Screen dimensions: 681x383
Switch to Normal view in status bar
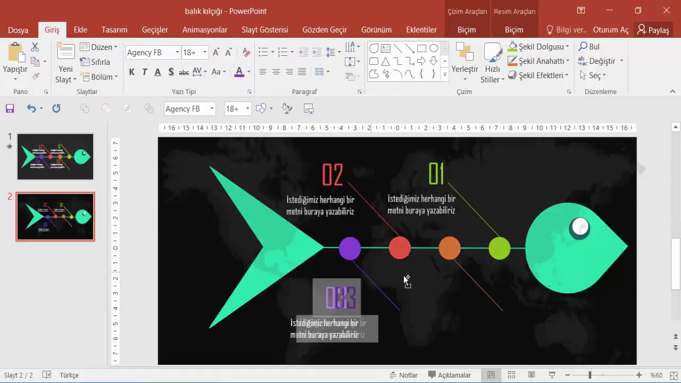tap(491, 375)
